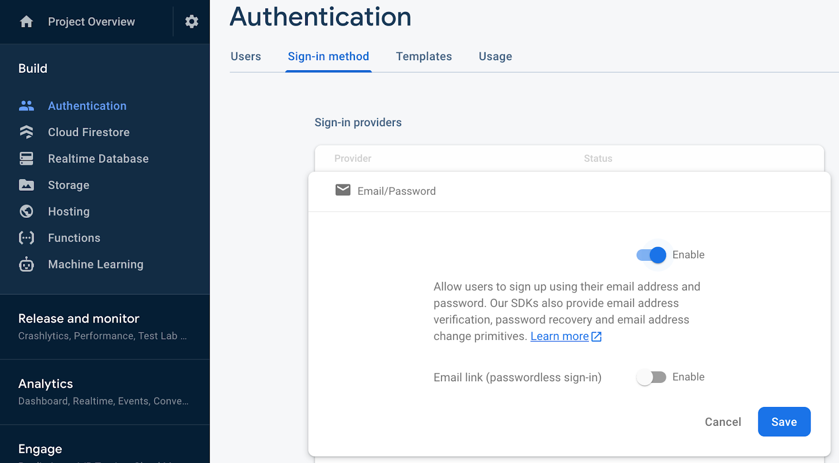Collapse the Email/Password provider panel
Screen dimensions: 839x463
(x=395, y=191)
